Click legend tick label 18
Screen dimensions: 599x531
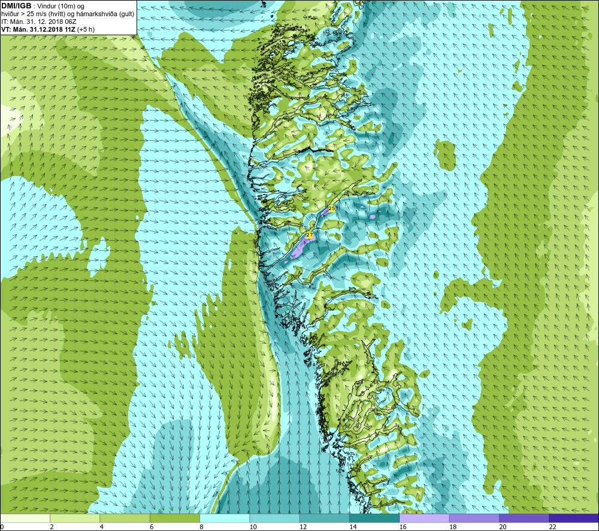pos(453,527)
